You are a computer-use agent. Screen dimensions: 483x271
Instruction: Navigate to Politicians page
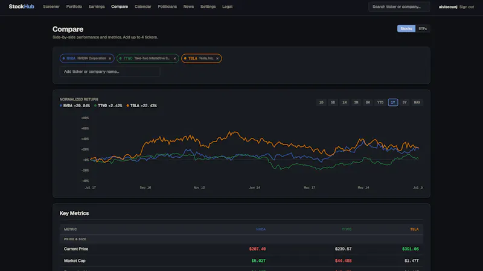167,7
